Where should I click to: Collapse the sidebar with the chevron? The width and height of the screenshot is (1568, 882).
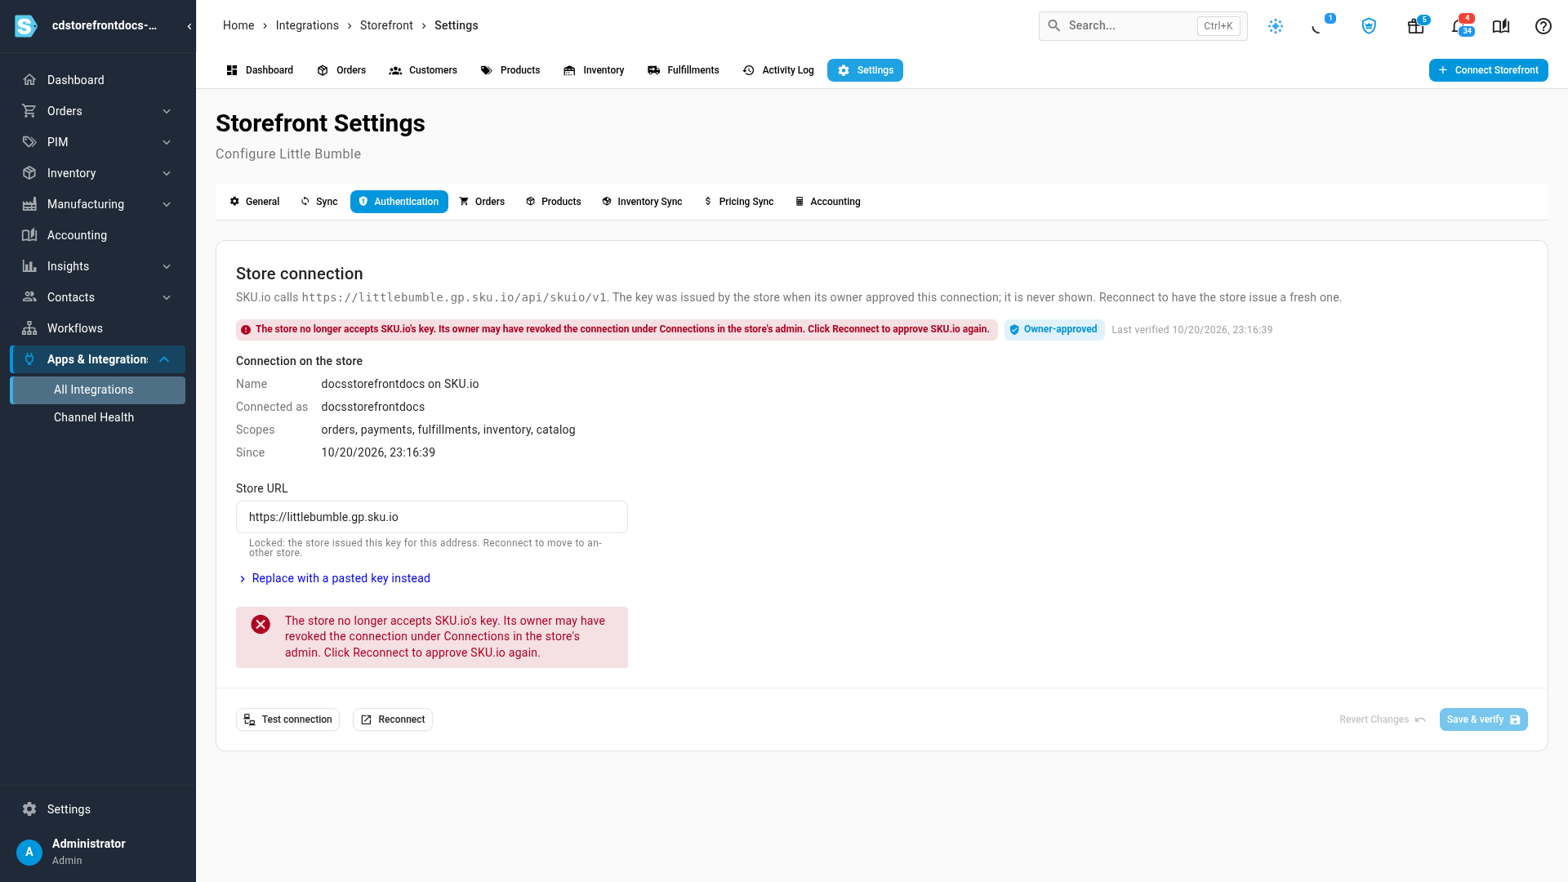[189, 26]
